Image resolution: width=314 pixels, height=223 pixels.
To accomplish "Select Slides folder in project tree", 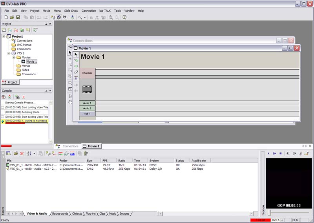I will (25, 70).
